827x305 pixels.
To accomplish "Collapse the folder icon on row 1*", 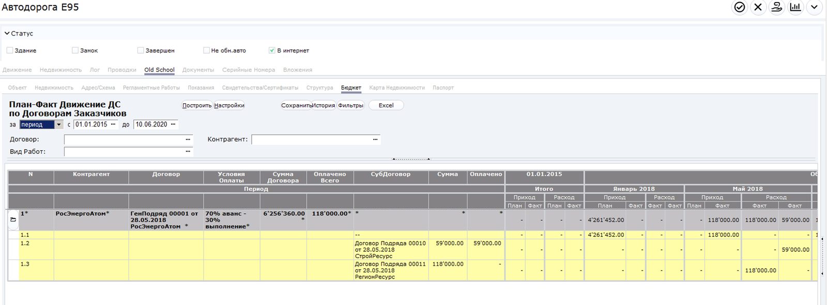I will [x=13, y=219].
